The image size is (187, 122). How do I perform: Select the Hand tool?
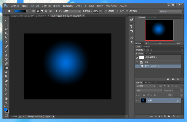(6, 99)
